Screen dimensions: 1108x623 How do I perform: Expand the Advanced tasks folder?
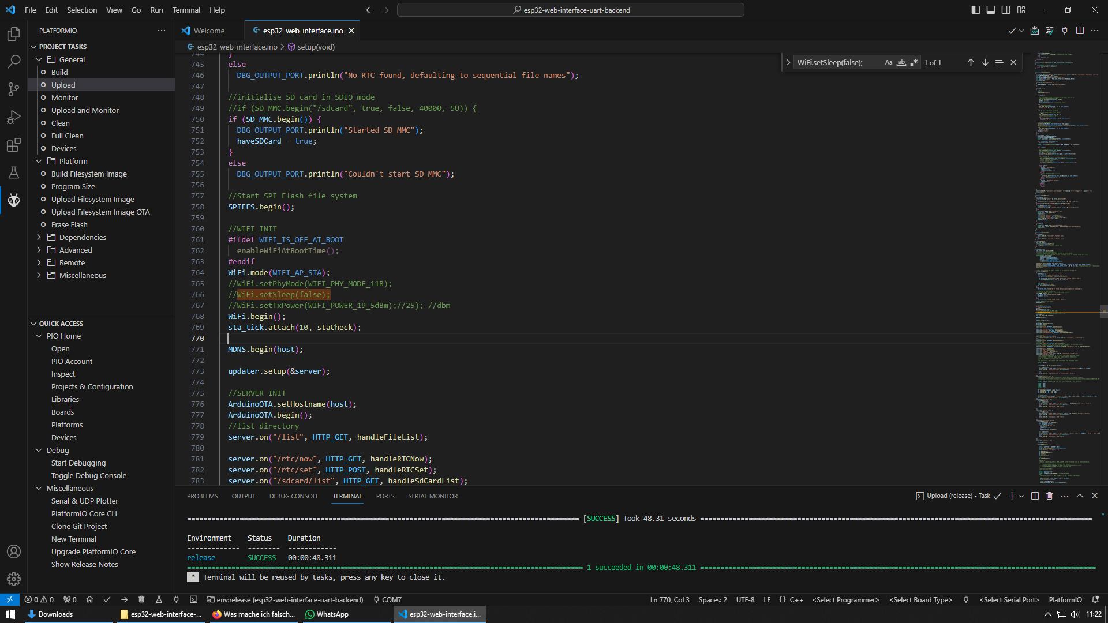[75, 250]
